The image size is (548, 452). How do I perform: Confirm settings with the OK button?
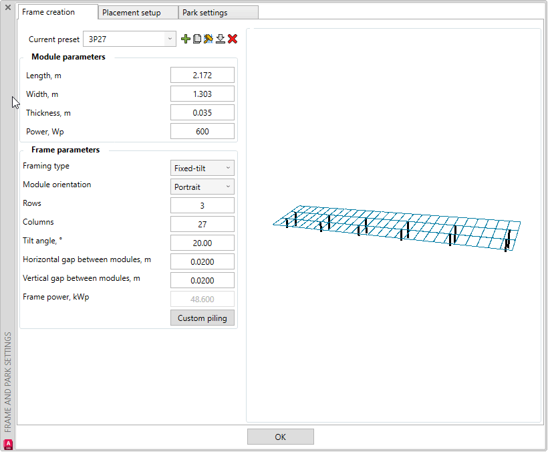coord(280,436)
